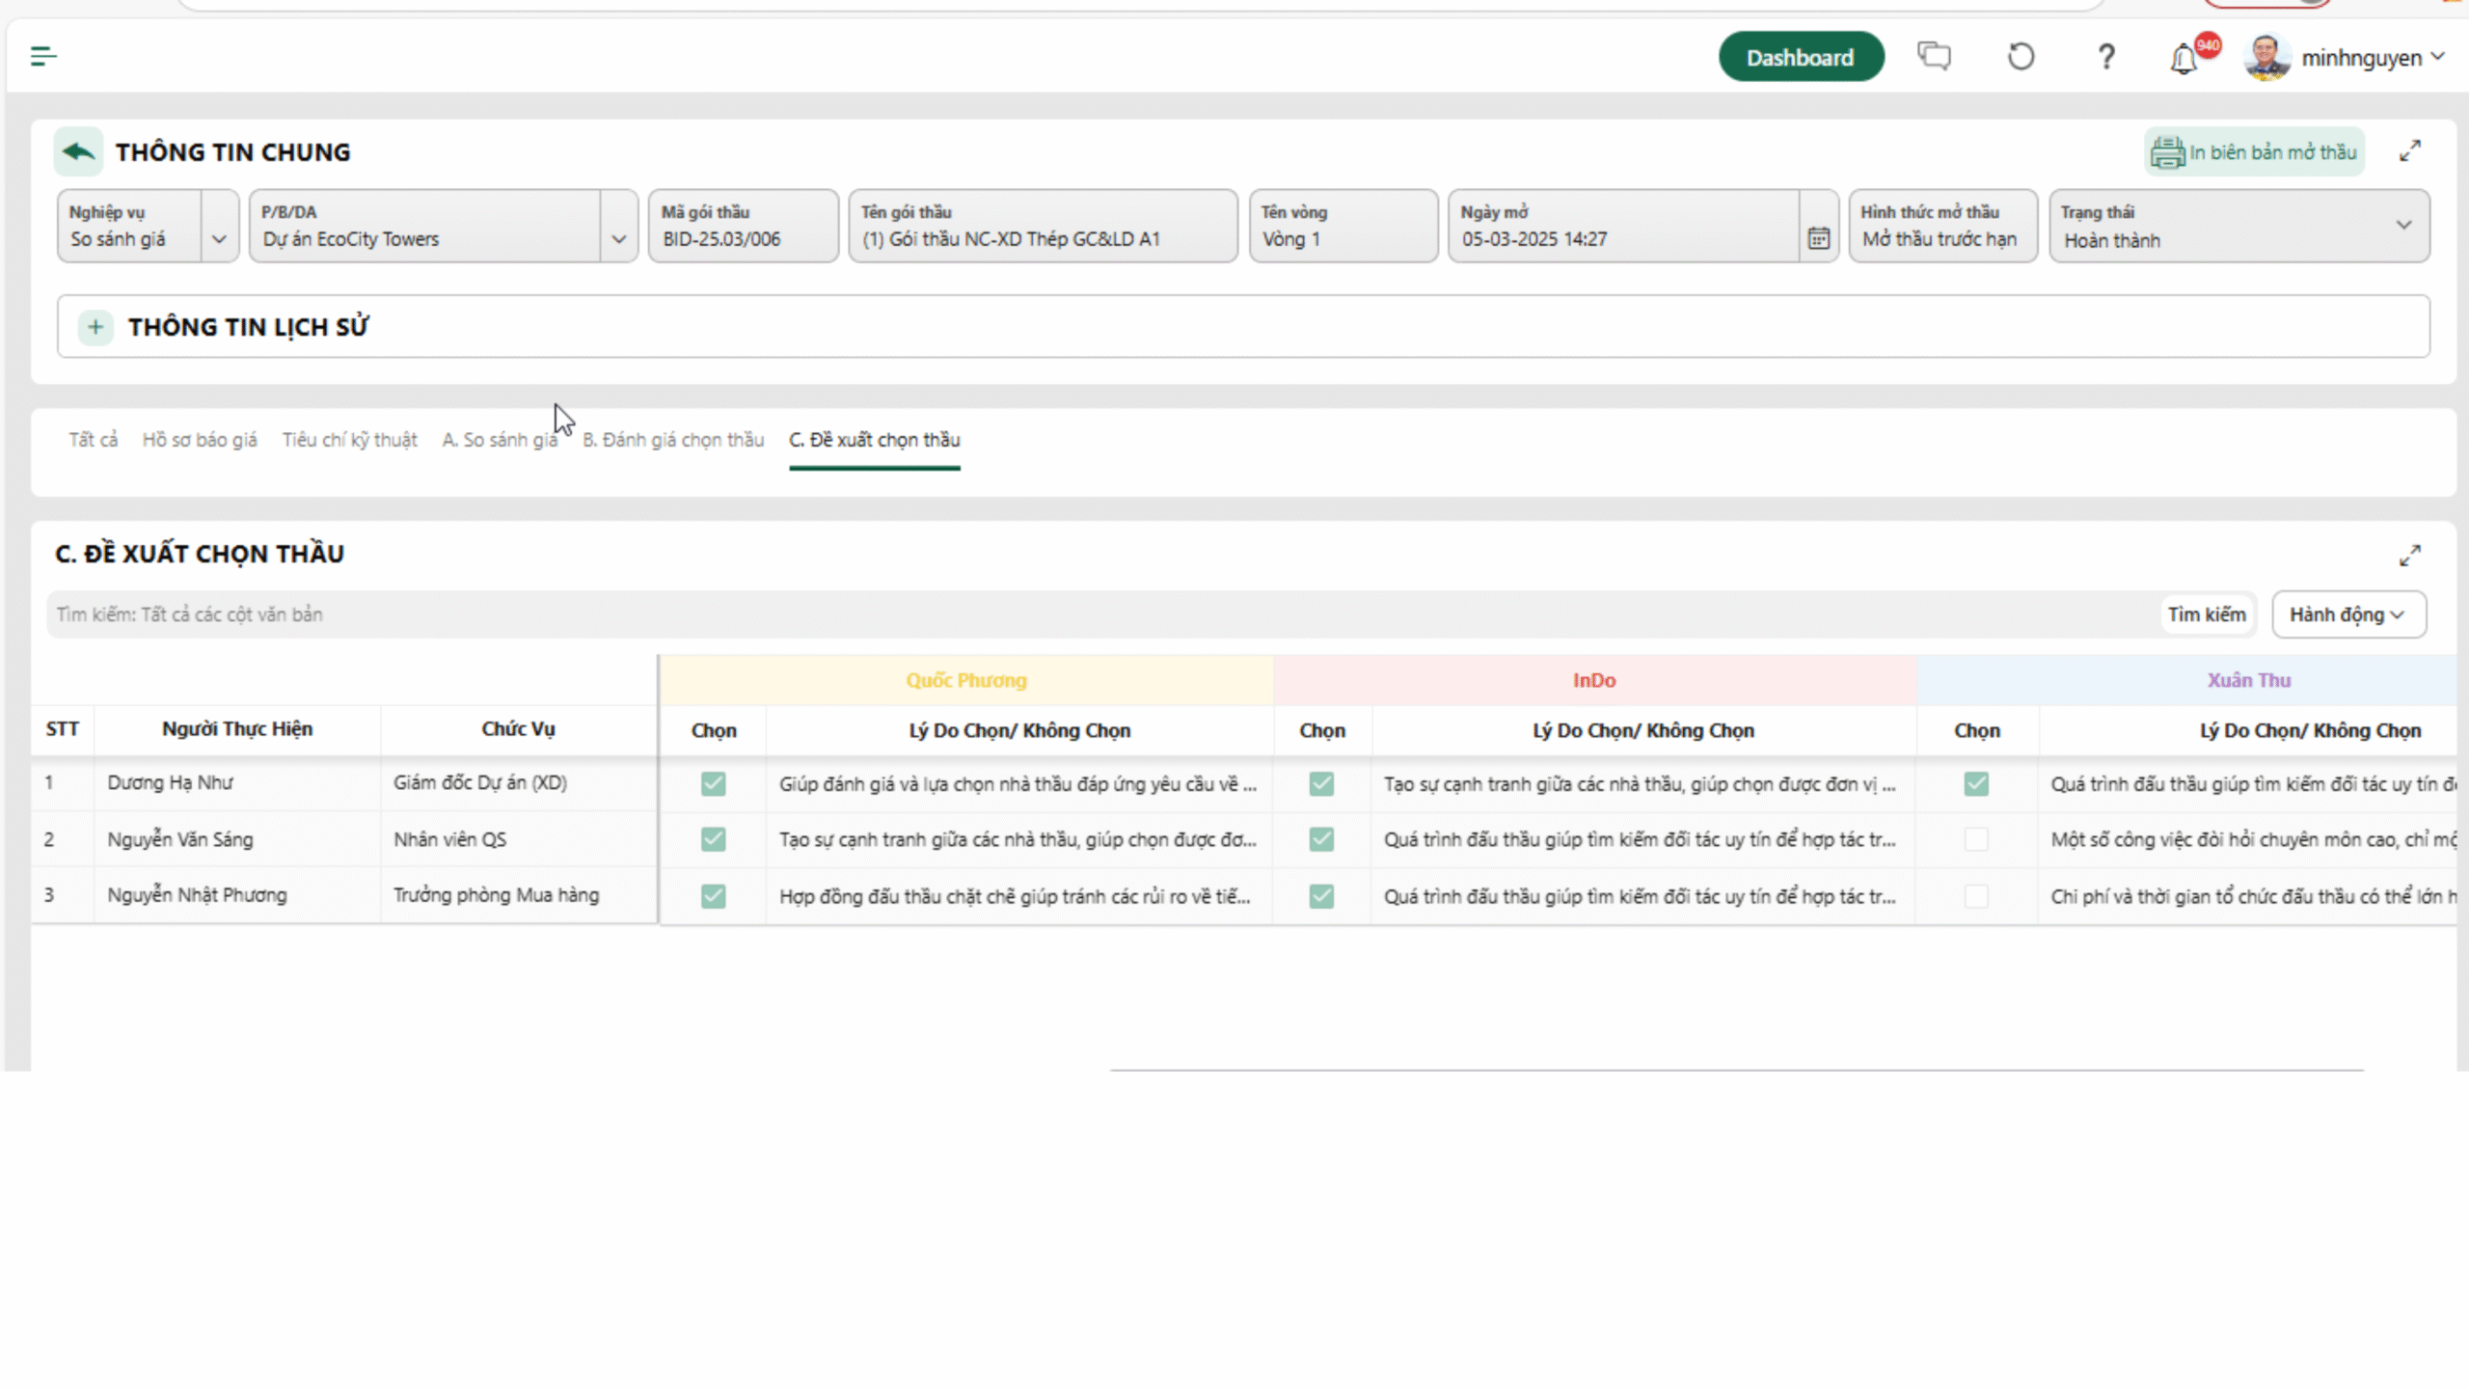Uncheck InDo for Nguyễn Nhật Phương
Image resolution: width=2469 pixels, height=1389 pixels.
(x=1321, y=896)
